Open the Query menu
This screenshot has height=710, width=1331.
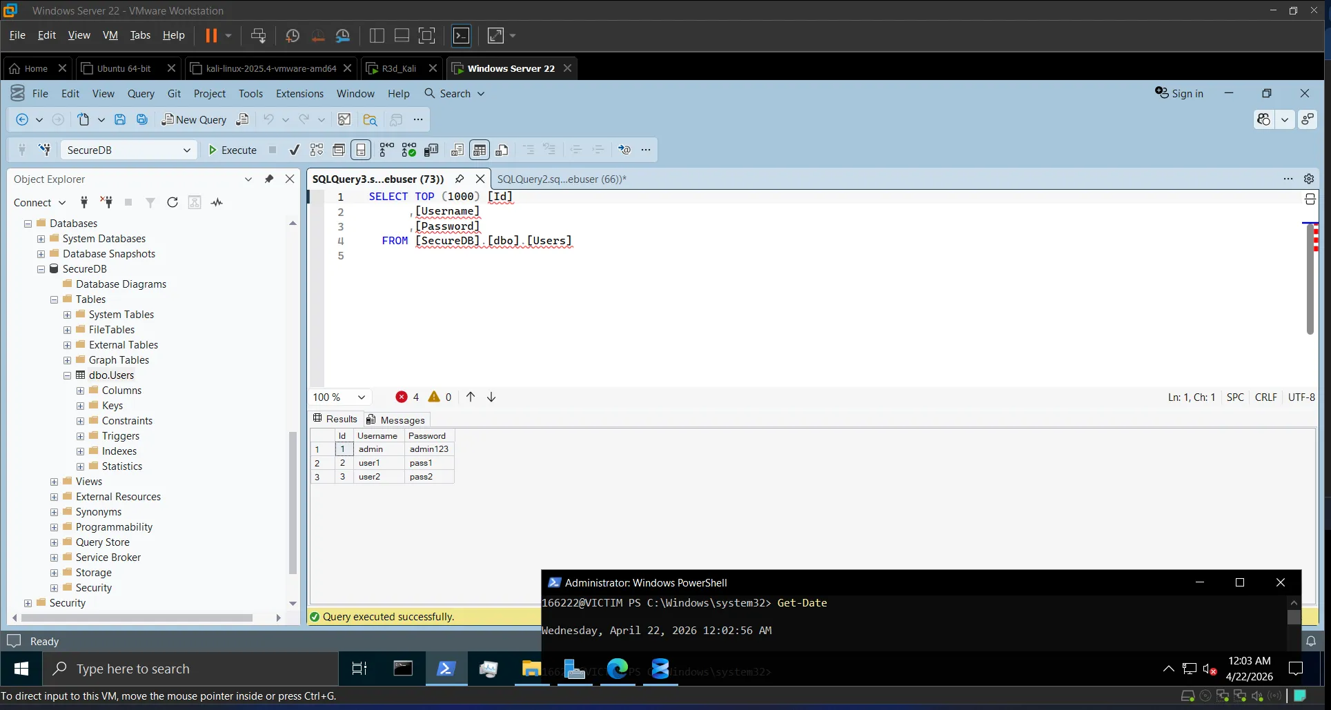[x=141, y=93]
